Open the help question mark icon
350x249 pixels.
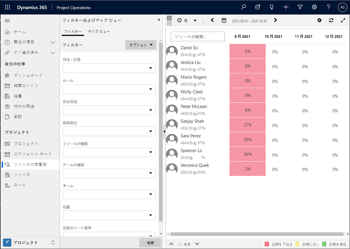click(x=328, y=7)
